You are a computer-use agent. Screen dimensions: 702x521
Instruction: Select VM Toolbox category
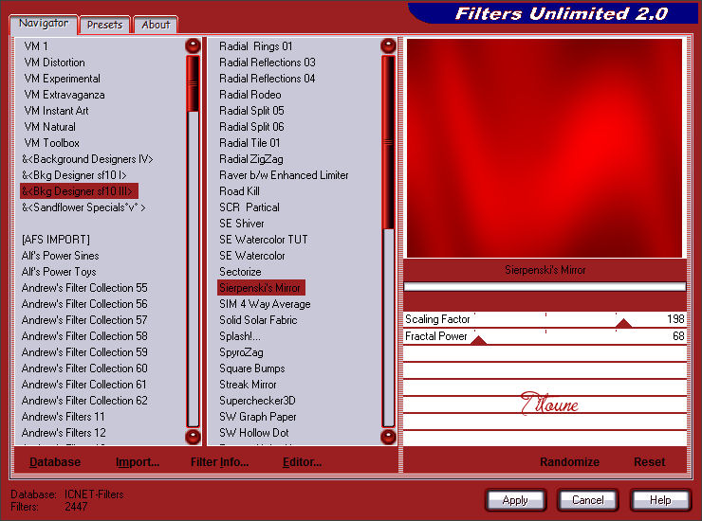coord(51,143)
